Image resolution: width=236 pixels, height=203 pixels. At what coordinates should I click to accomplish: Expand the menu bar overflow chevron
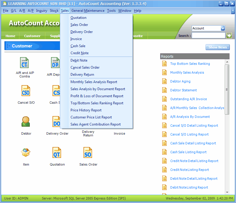click(233, 11)
